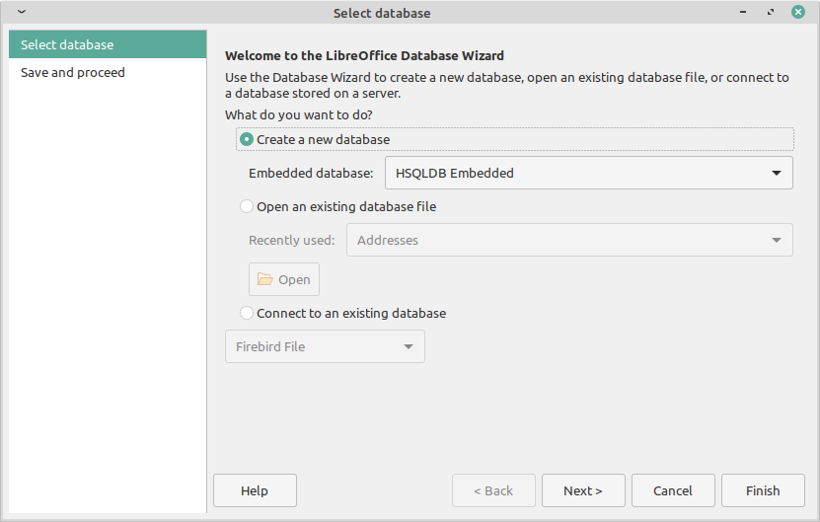This screenshot has width=820, height=522.
Task: Expand the HSQLDB Embedded dropdown
Action: pyautogui.click(x=588, y=173)
